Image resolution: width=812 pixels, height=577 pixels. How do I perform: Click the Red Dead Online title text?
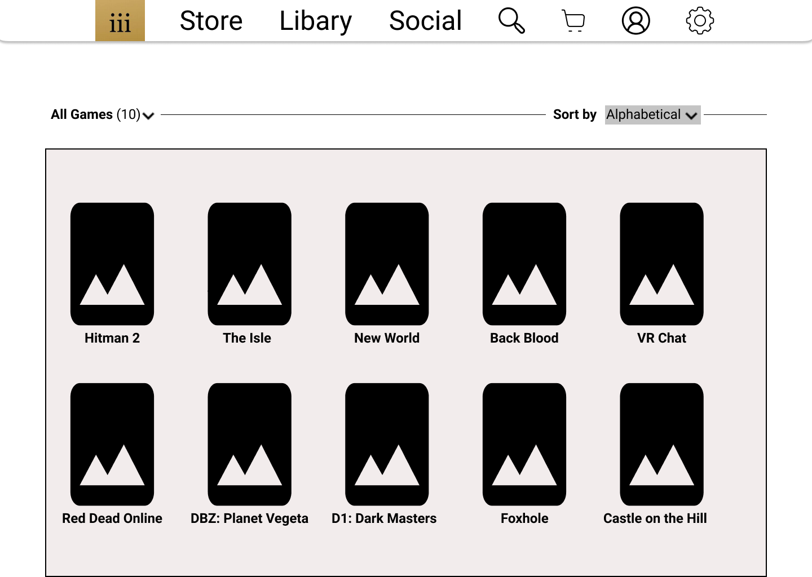click(x=112, y=518)
